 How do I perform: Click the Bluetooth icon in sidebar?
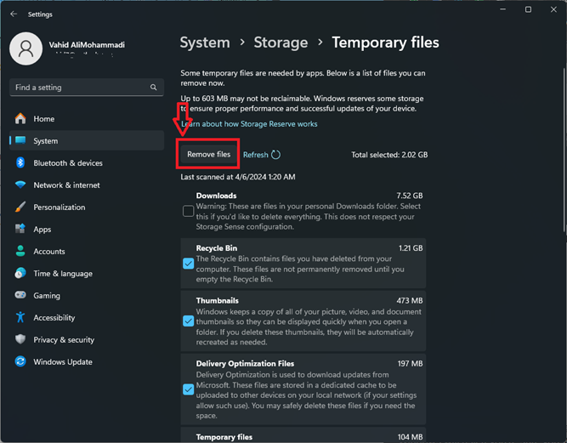[20, 162]
